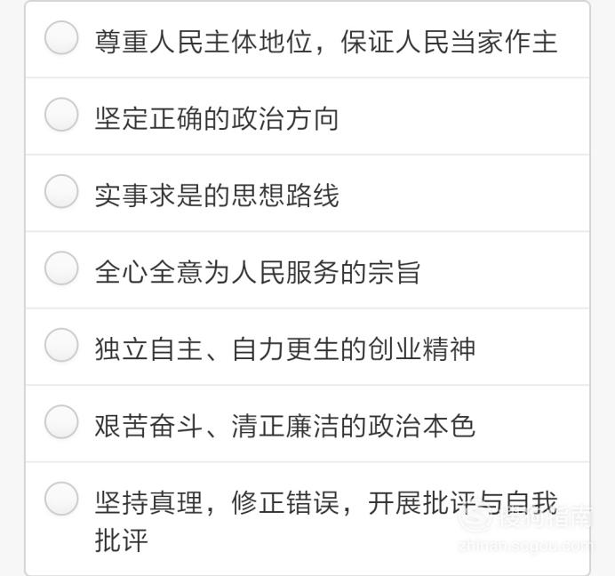
Task: Click blank area of the 坚定正确 option row
Action: 463,116
